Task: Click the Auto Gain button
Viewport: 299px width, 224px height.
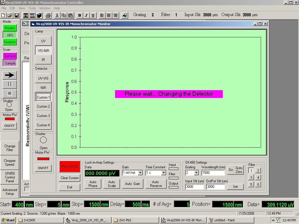Action: click(133, 184)
